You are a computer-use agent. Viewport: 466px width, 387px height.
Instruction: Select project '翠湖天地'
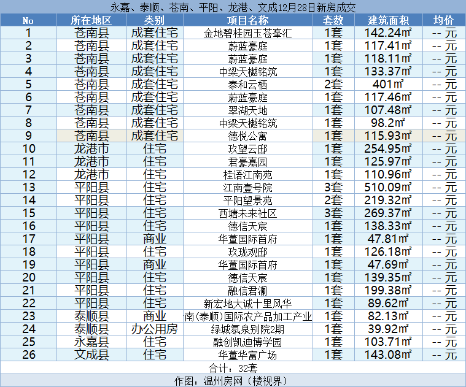[247, 110]
